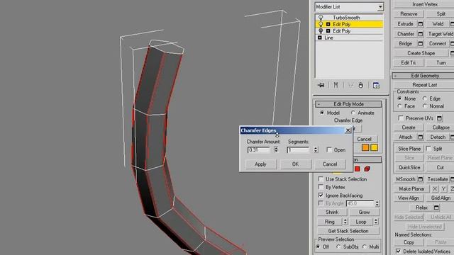
Task: Click Segments spinner arrows
Action: click(x=316, y=149)
